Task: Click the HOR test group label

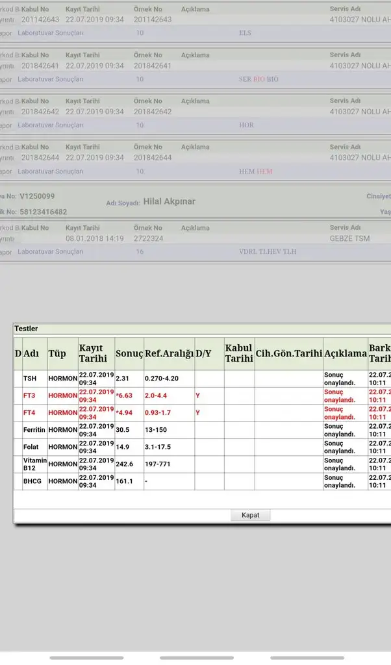Action: tap(246, 125)
